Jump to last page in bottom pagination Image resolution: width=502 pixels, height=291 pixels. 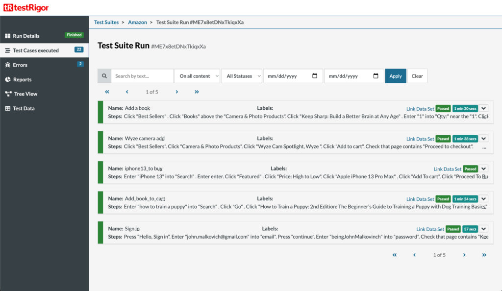point(484,255)
